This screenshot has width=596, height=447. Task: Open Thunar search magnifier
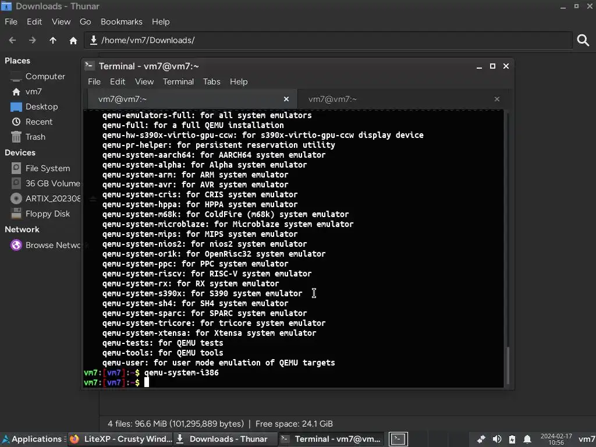pyautogui.click(x=583, y=40)
